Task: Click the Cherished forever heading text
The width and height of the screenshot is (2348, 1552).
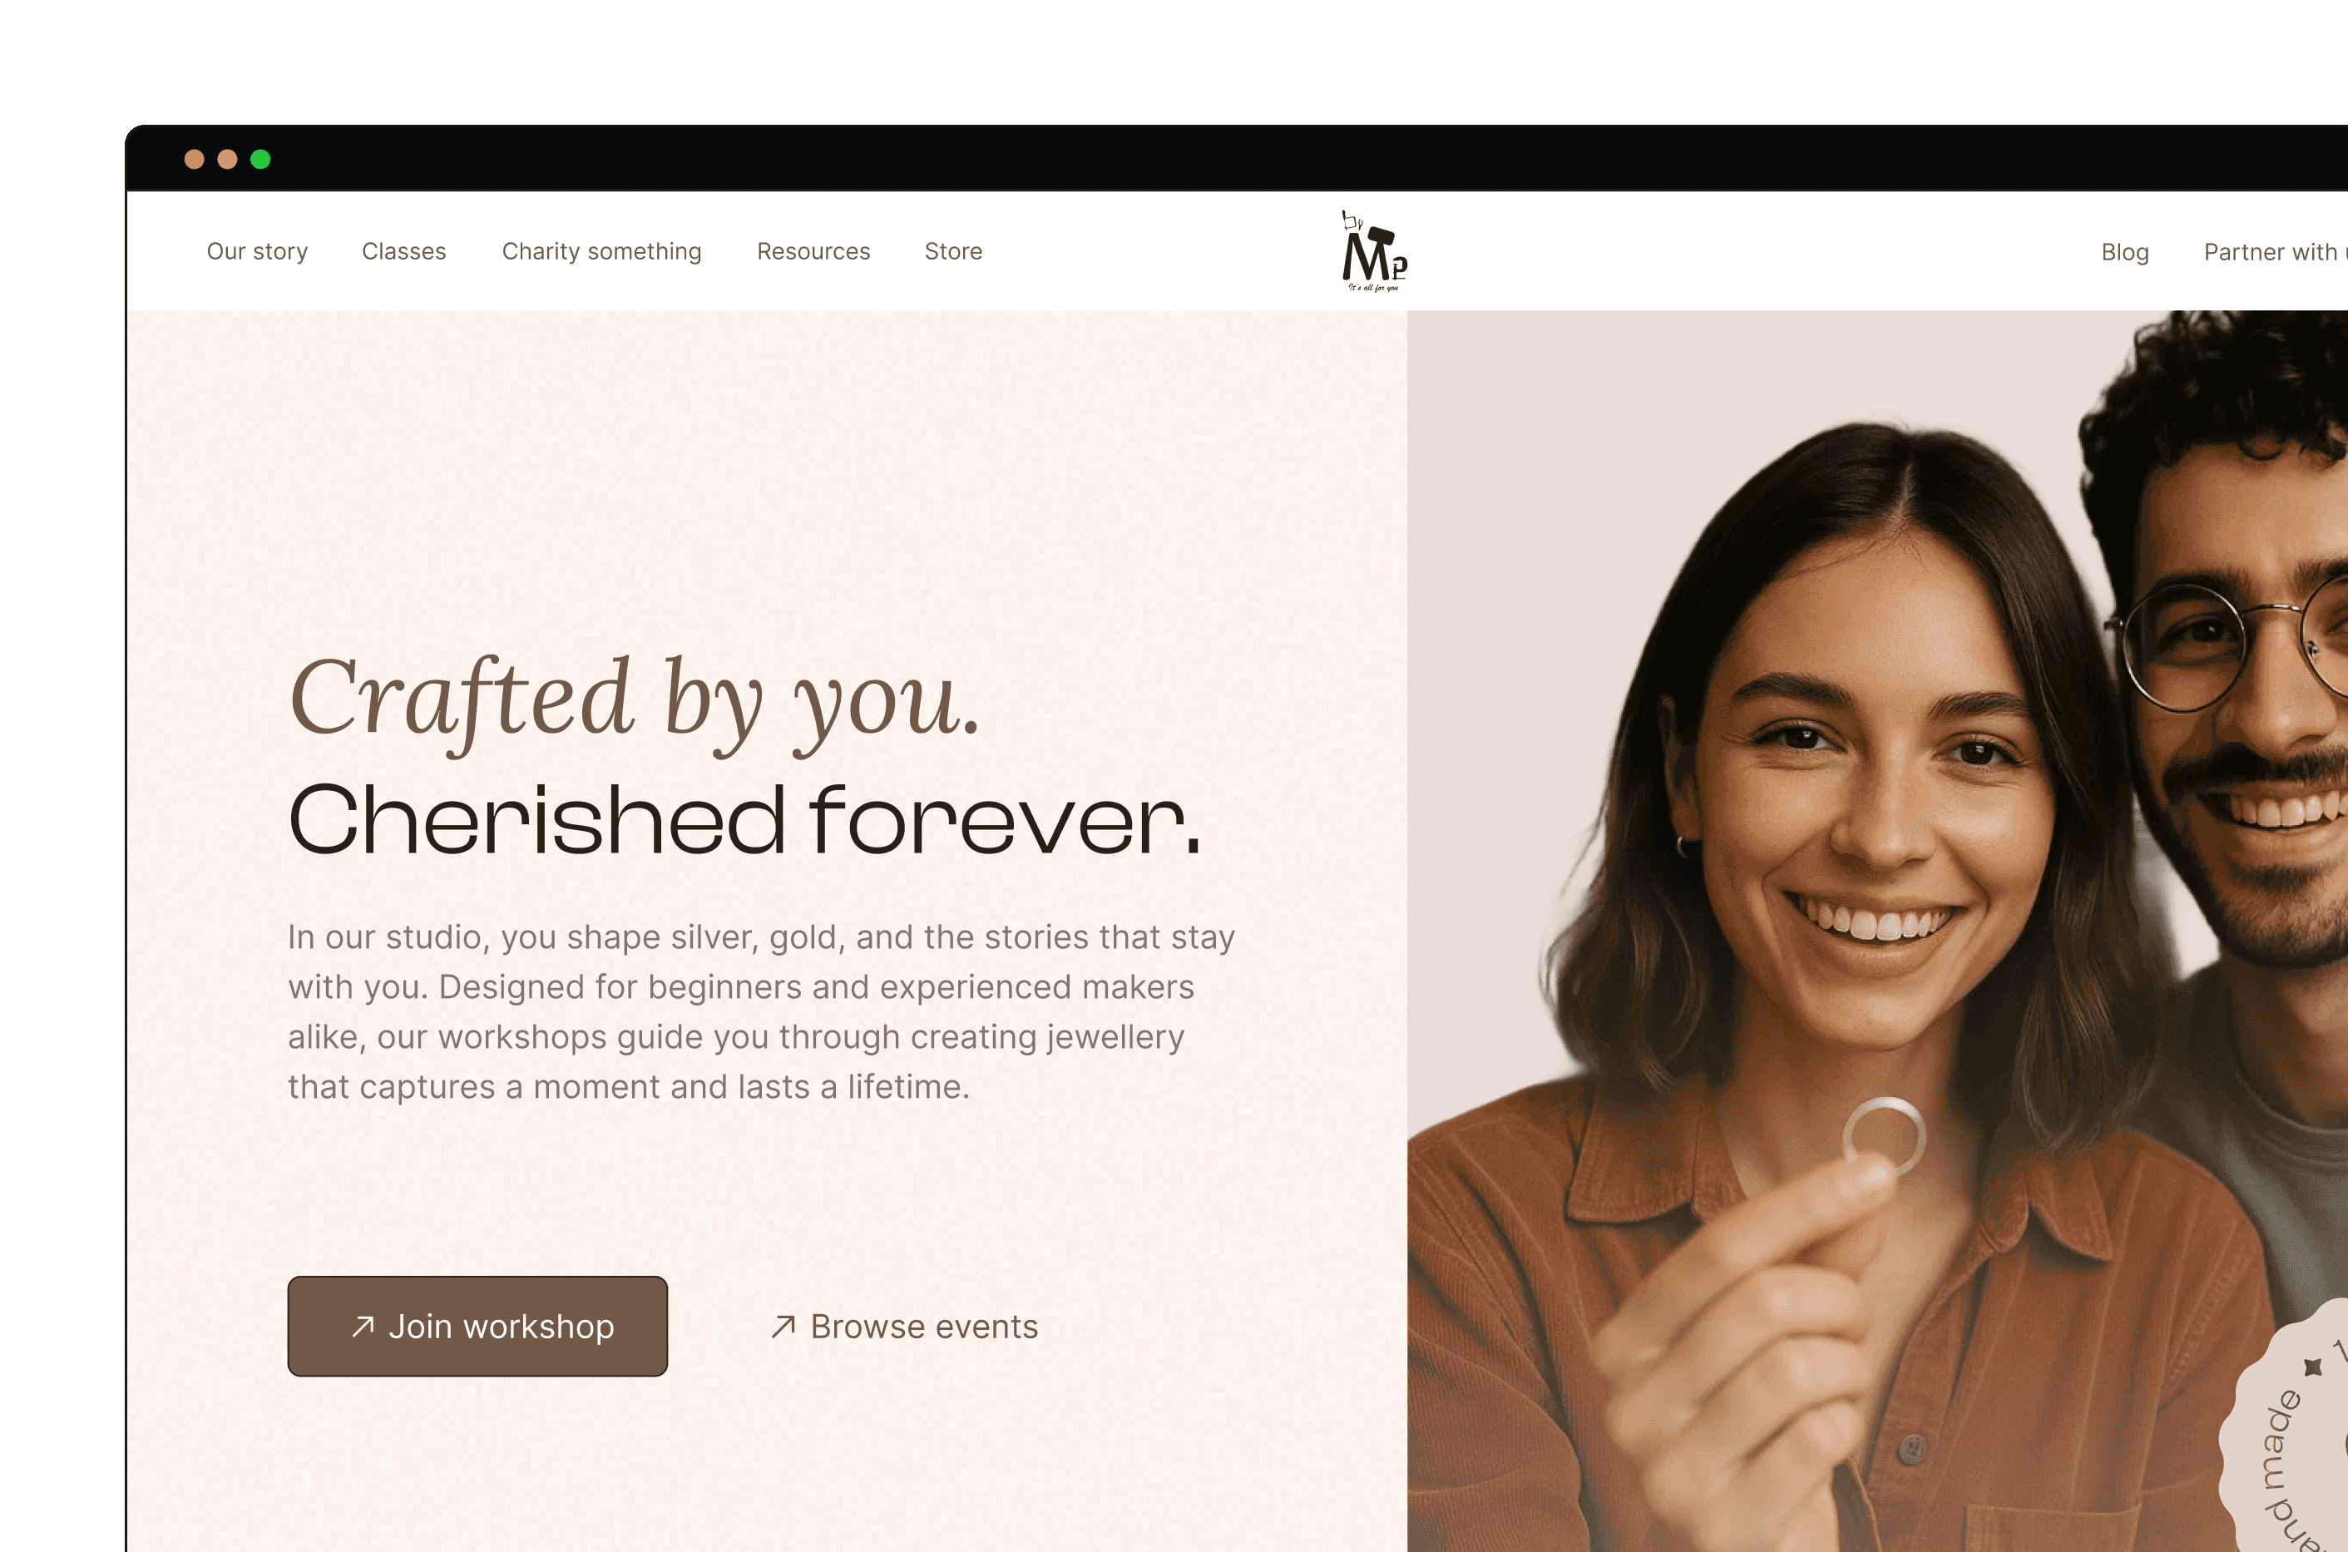Action: [x=744, y=819]
